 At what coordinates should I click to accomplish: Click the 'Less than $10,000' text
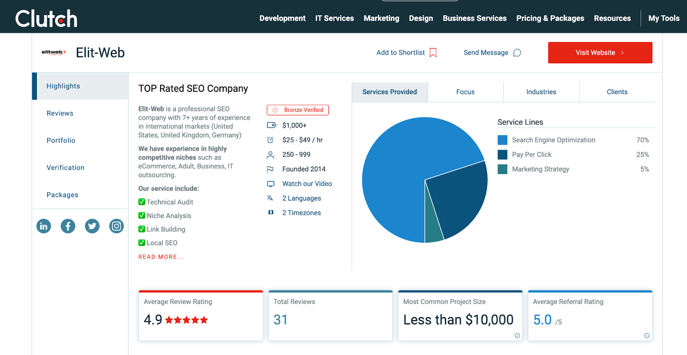point(458,320)
